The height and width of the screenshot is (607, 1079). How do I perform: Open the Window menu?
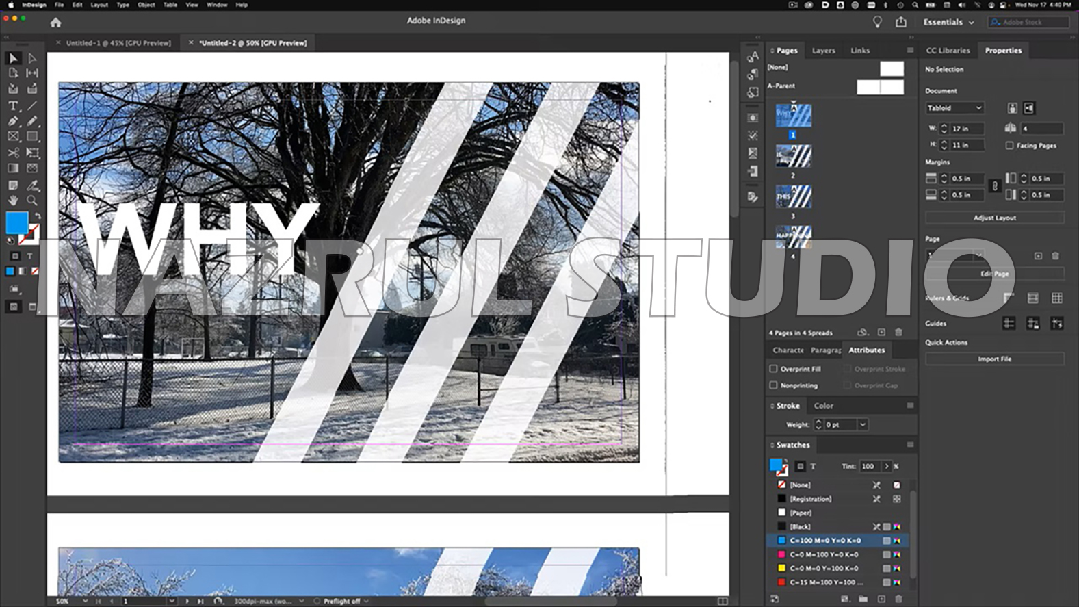click(x=217, y=5)
